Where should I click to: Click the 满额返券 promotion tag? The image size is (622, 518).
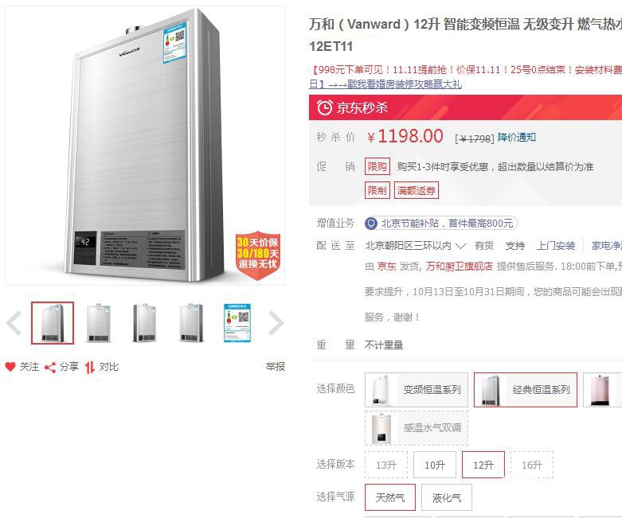pyautogui.click(x=416, y=191)
